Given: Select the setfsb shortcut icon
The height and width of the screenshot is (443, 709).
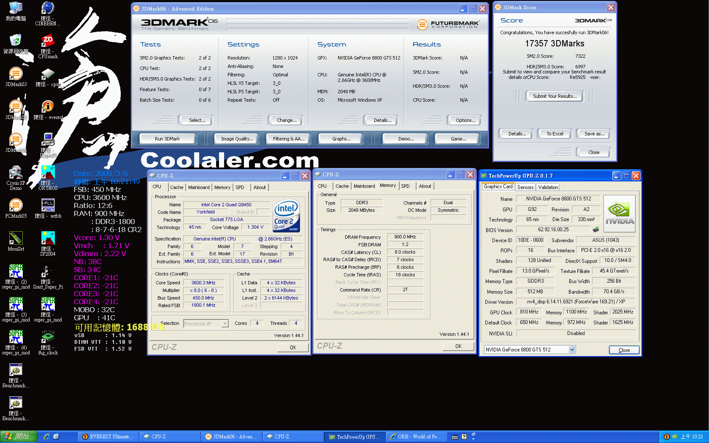Looking at the screenshot, I should click(48, 208).
